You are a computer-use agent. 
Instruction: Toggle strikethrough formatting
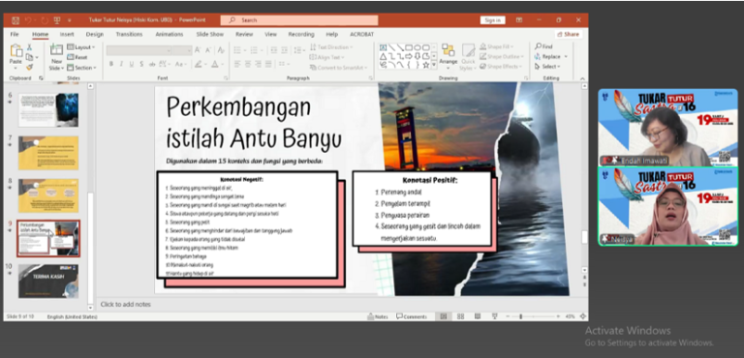pyautogui.click(x=152, y=64)
